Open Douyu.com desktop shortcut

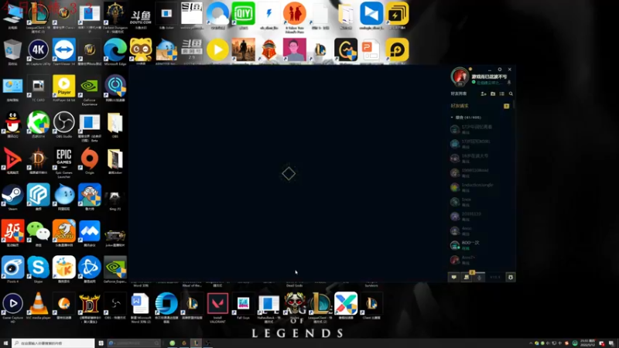coord(141,18)
